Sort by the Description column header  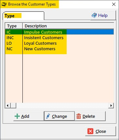coord(68,26)
